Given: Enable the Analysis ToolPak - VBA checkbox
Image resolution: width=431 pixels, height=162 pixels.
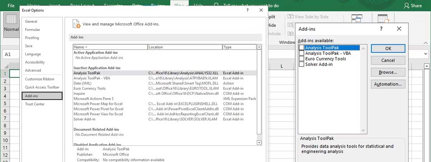Looking at the screenshot, I should [302, 53].
